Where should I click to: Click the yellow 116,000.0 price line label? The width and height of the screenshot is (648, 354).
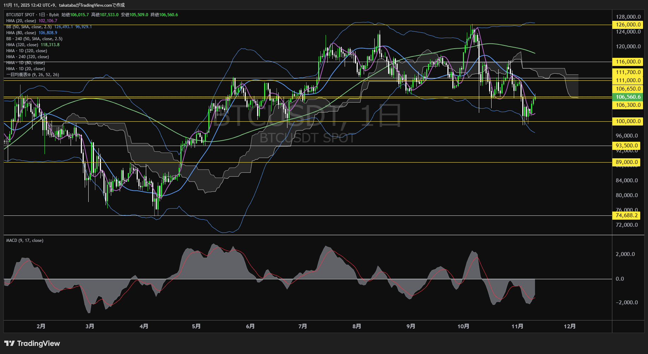pyautogui.click(x=628, y=62)
